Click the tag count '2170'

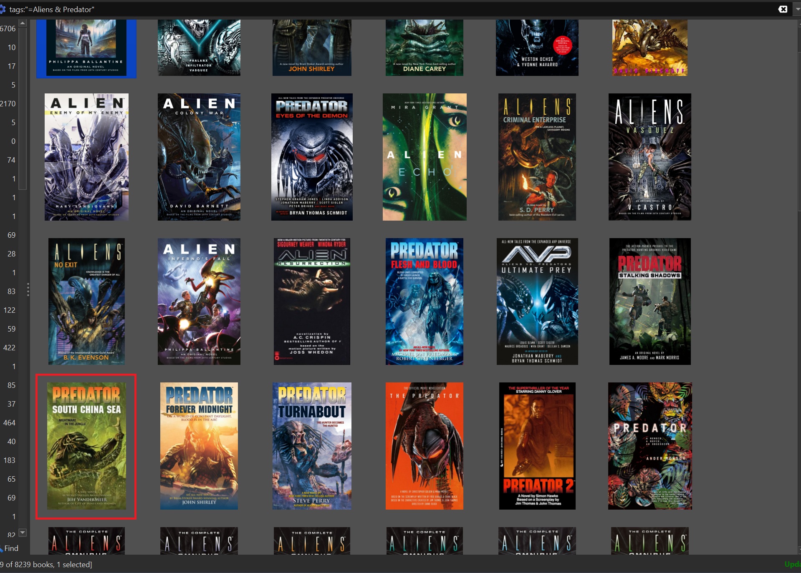click(8, 104)
